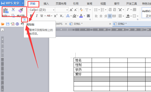The image size is (151, 92).
Task: Click the 姓名 table cell
Action: [x=83, y=60]
